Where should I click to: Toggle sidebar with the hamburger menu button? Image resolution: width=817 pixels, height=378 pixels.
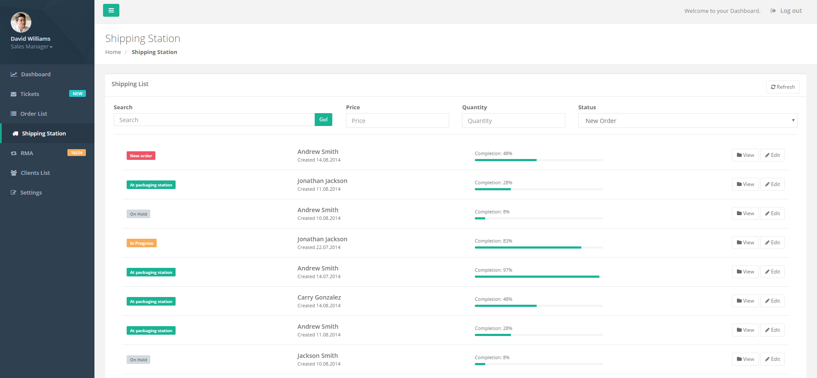pyautogui.click(x=111, y=10)
